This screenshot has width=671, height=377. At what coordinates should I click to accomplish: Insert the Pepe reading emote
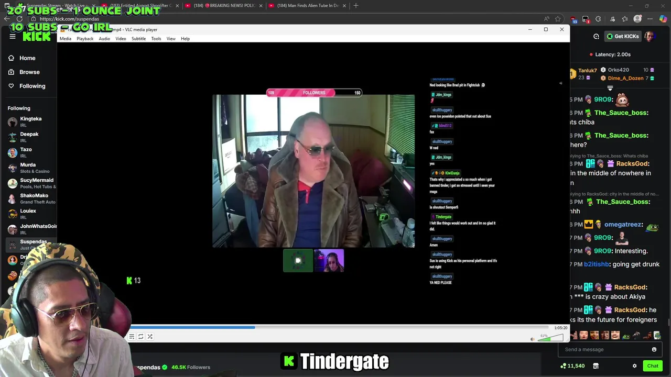point(657,335)
